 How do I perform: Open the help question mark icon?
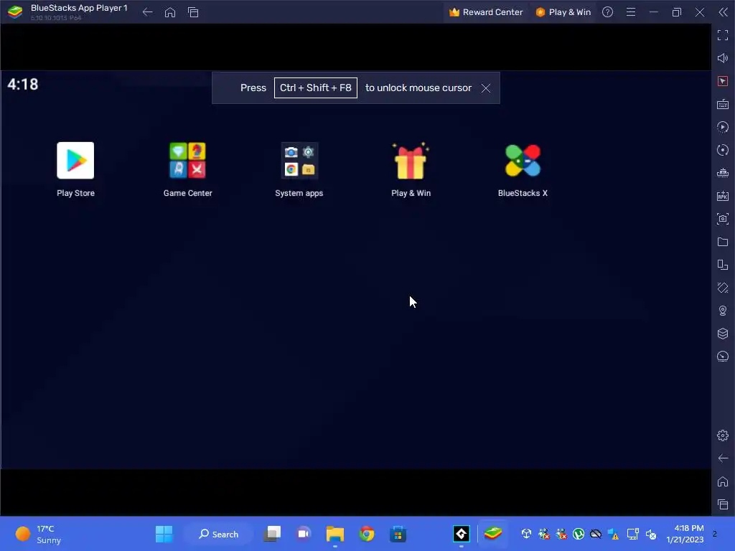607,12
